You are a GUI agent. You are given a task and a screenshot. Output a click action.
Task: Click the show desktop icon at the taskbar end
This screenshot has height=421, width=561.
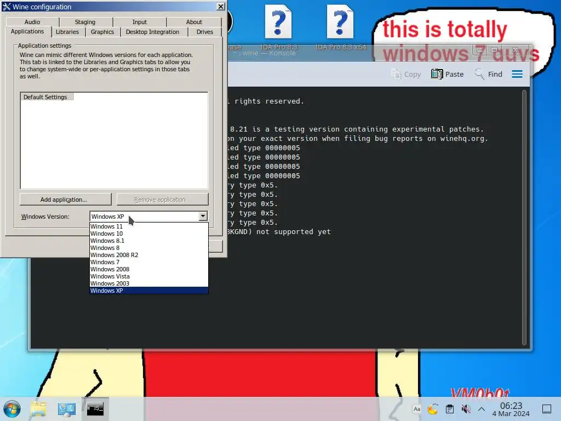click(x=547, y=409)
